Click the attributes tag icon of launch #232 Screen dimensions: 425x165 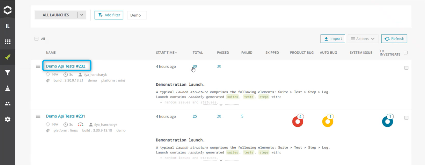pyautogui.click(x=48, y=81)
